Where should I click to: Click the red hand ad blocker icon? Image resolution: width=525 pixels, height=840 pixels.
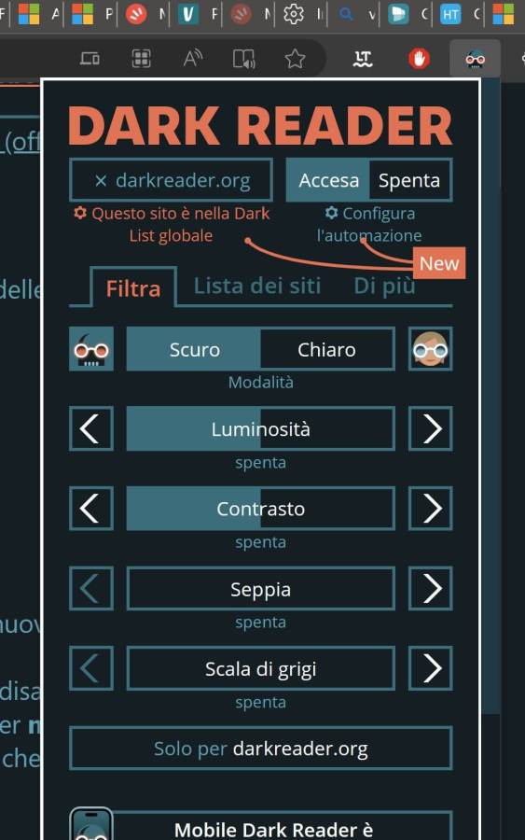point(419,59)
